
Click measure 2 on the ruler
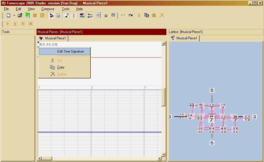click(x=92, y=88)
